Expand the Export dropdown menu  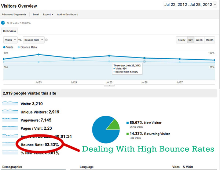coord(48,15)
